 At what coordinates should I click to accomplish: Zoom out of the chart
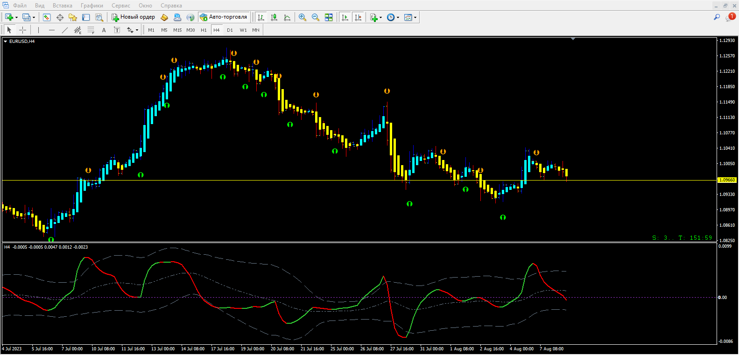[316, 17]
